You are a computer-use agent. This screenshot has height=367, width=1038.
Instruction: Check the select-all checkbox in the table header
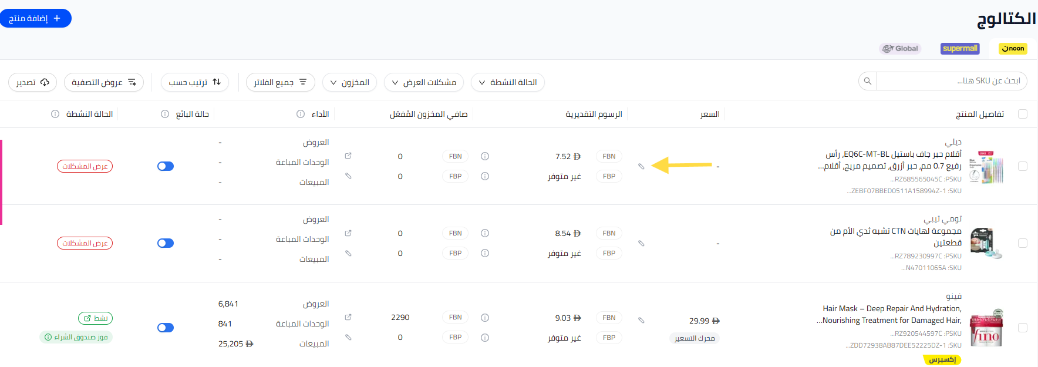pyautogui.click(x=1023, y=114)
